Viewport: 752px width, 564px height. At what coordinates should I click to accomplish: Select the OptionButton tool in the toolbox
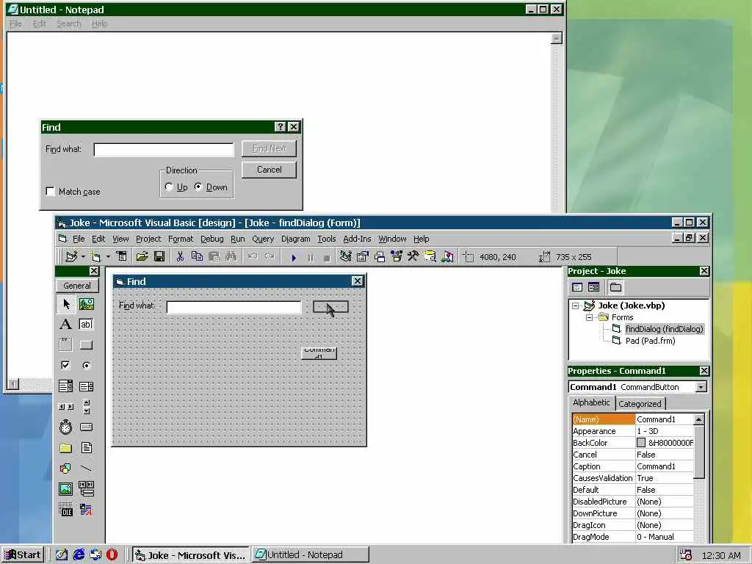click(87, 365)
